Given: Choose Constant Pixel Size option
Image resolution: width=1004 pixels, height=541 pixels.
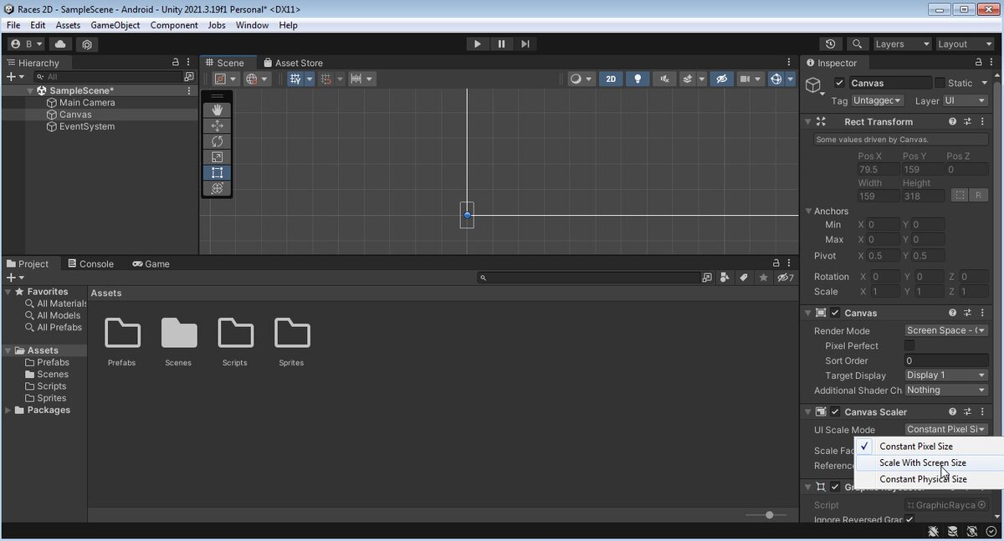Looking at the screenshot, I should coord(916,447).
